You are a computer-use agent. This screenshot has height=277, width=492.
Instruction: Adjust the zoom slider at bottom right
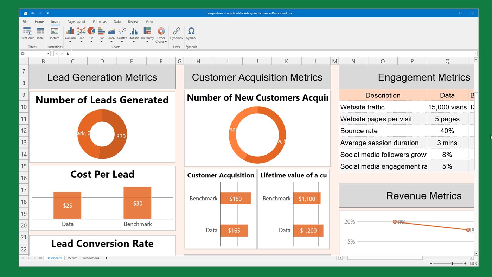pos(451,263)
